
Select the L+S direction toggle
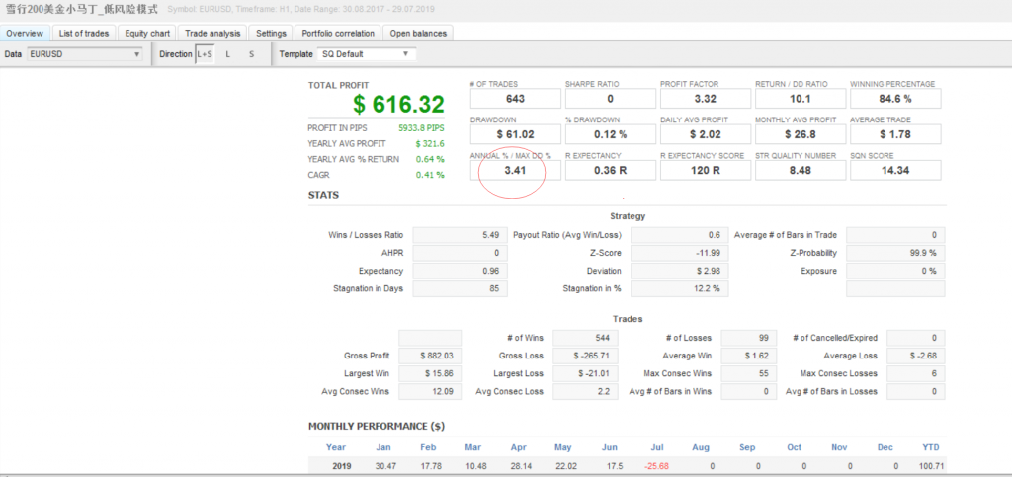coord(204,54)
